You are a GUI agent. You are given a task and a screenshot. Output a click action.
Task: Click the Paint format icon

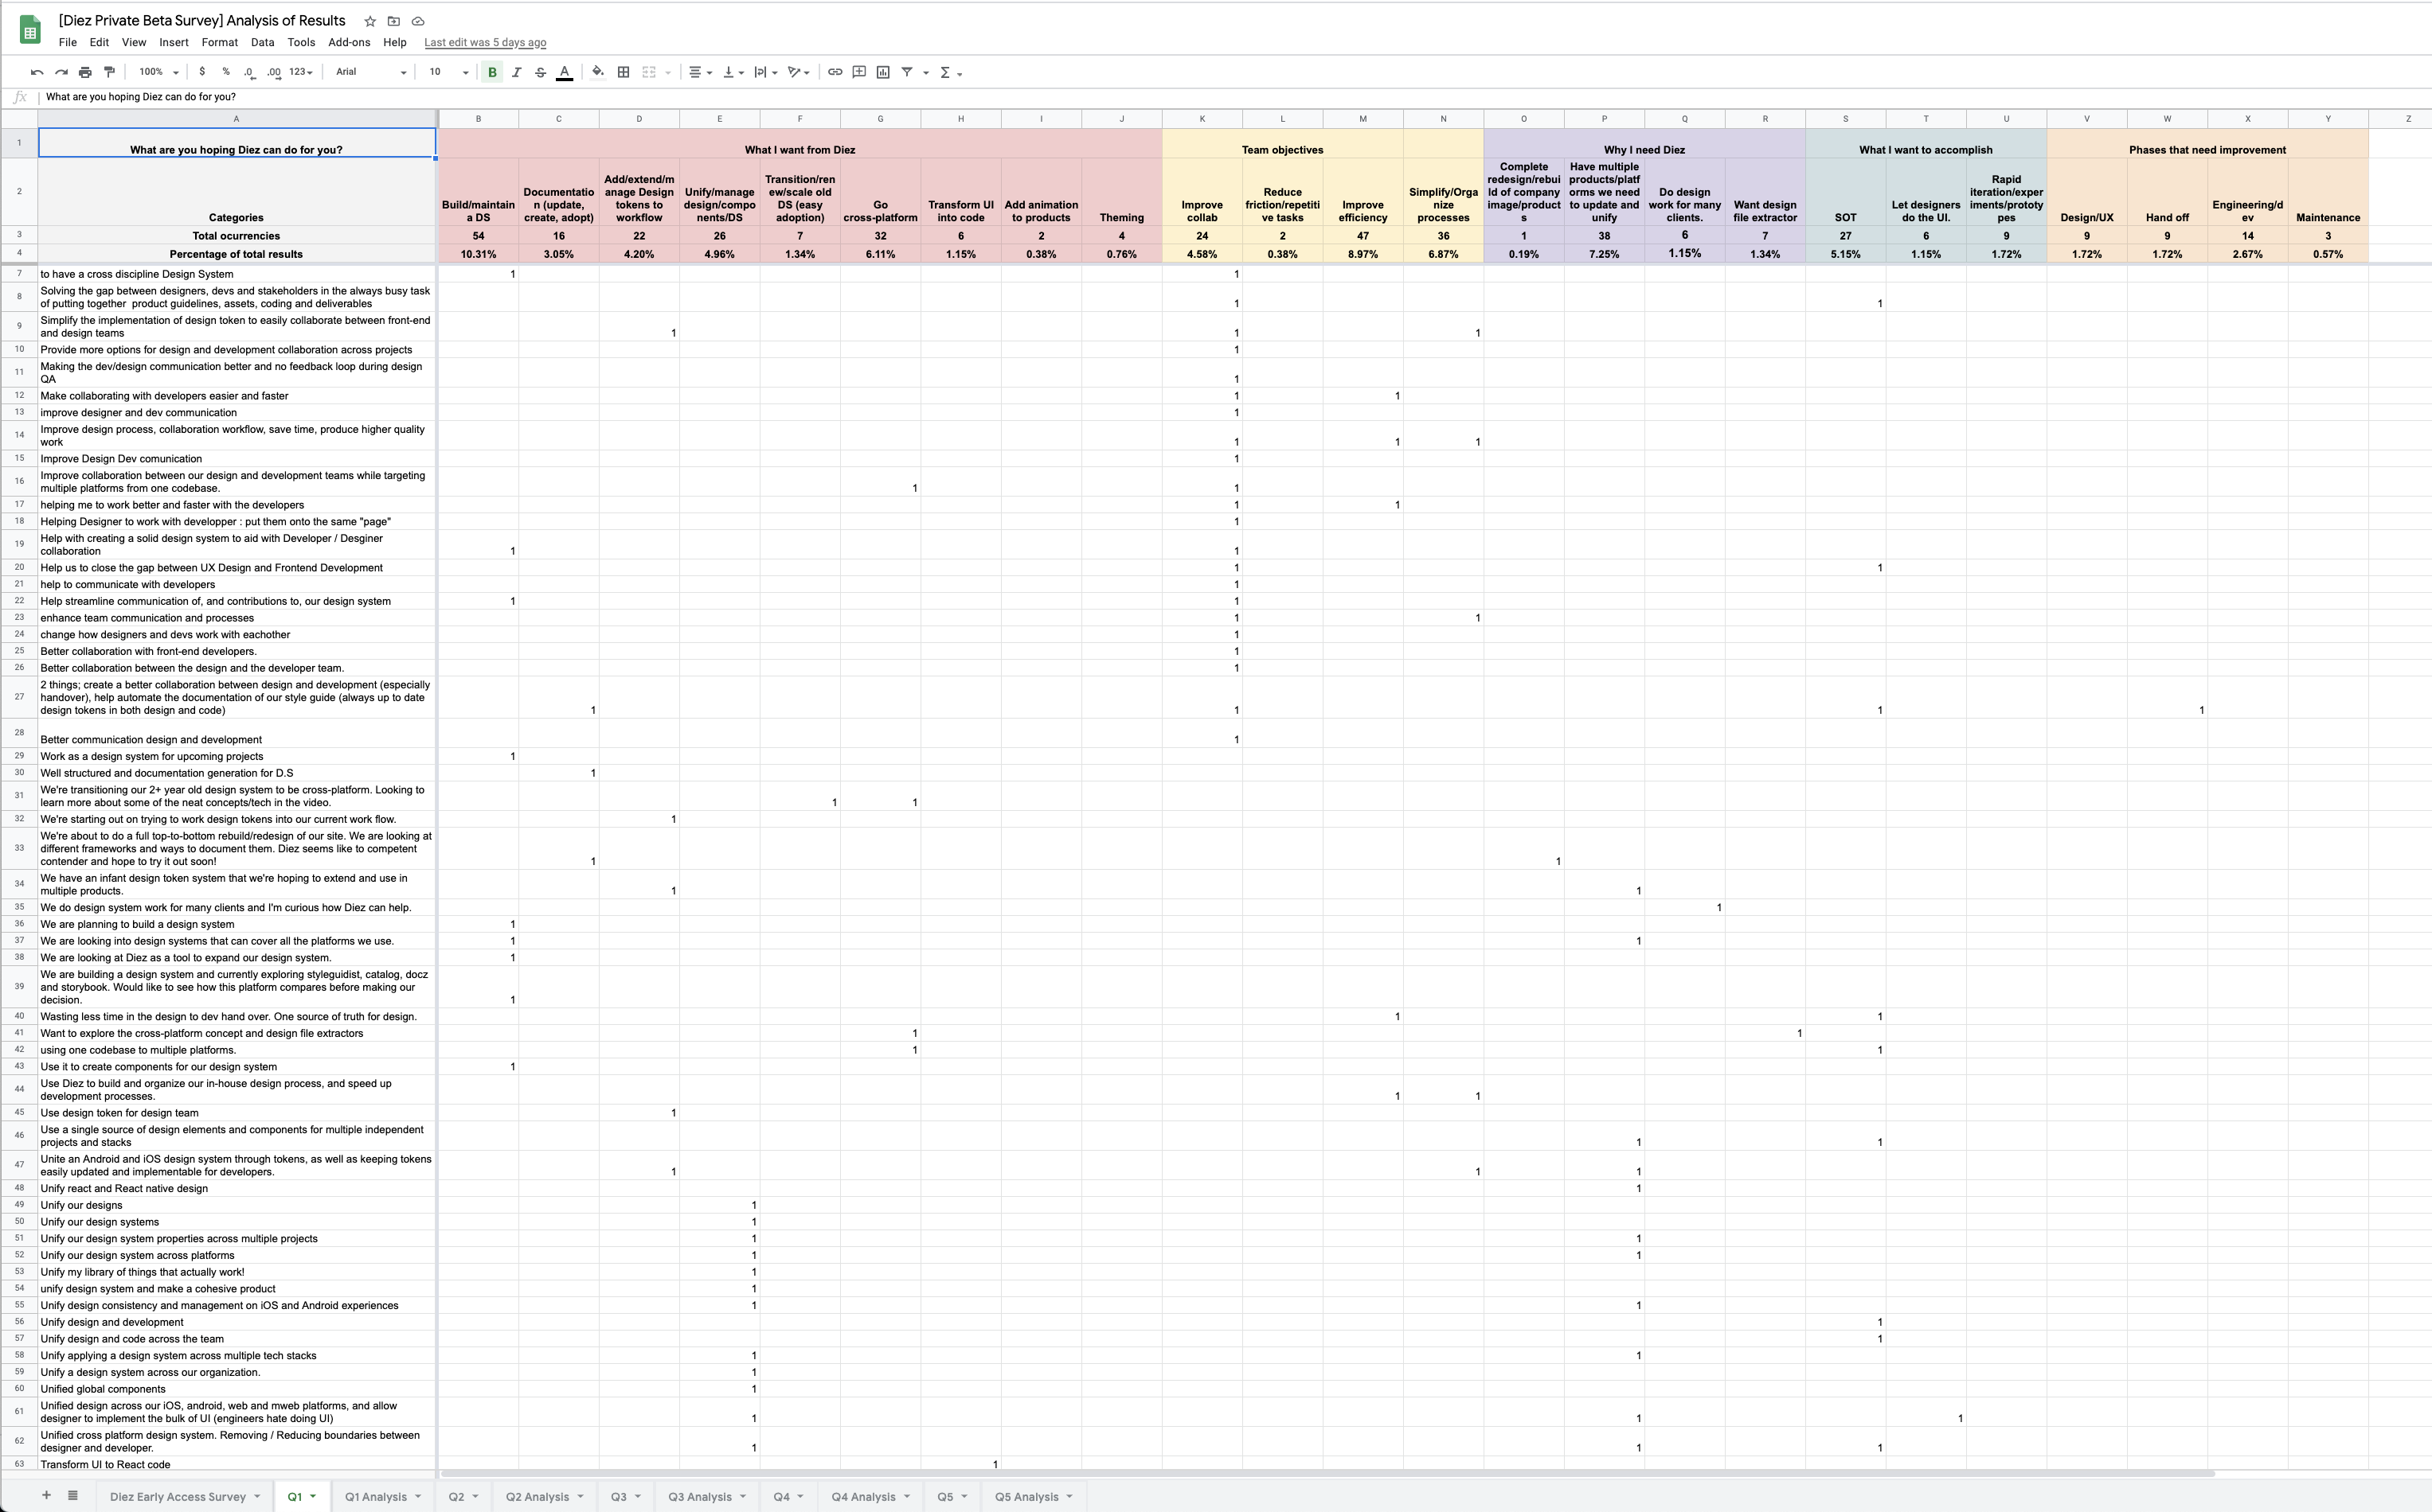click(x=110, y=72)
